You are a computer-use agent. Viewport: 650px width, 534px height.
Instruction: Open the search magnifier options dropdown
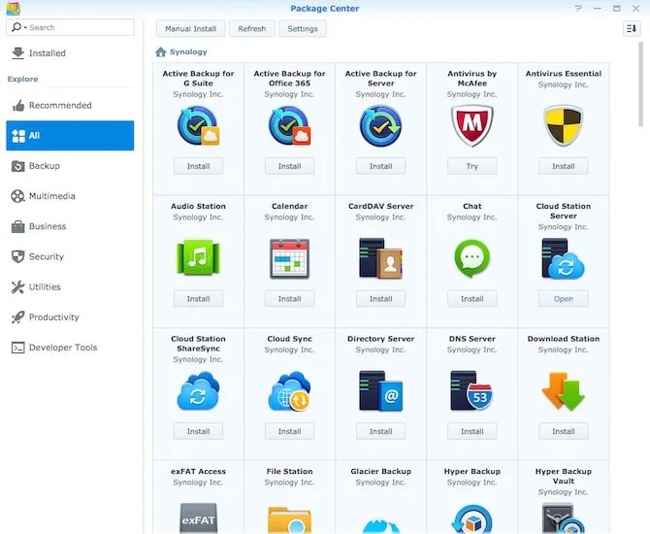tap(18, 27)
